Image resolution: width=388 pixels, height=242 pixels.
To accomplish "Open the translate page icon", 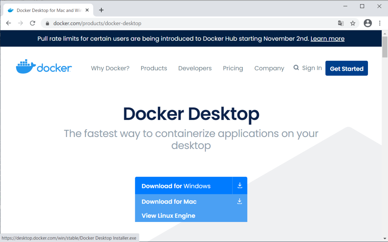I will [341, 23].
